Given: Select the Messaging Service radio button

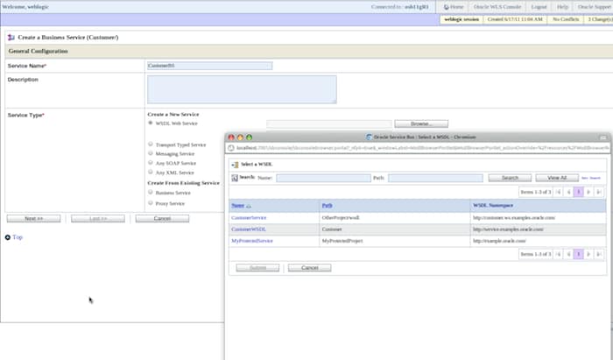Looking at the screenshot, I should pos(151,153).
